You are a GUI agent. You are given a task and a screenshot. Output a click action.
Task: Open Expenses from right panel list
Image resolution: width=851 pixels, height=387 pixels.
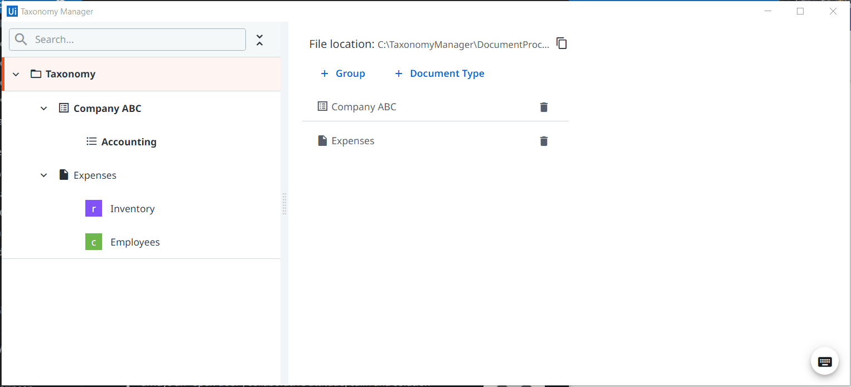(x=353, y=141)
